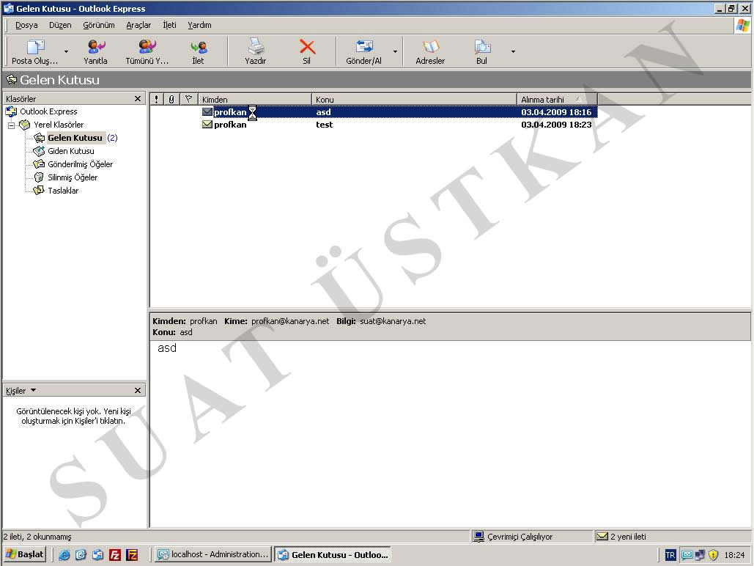Select the Yerel Klasörler folder
Viewport: 754px width, 566px height.
59,125
